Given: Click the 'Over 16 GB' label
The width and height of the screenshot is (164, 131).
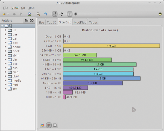Looking at the screenshot, I should [53, 37].
